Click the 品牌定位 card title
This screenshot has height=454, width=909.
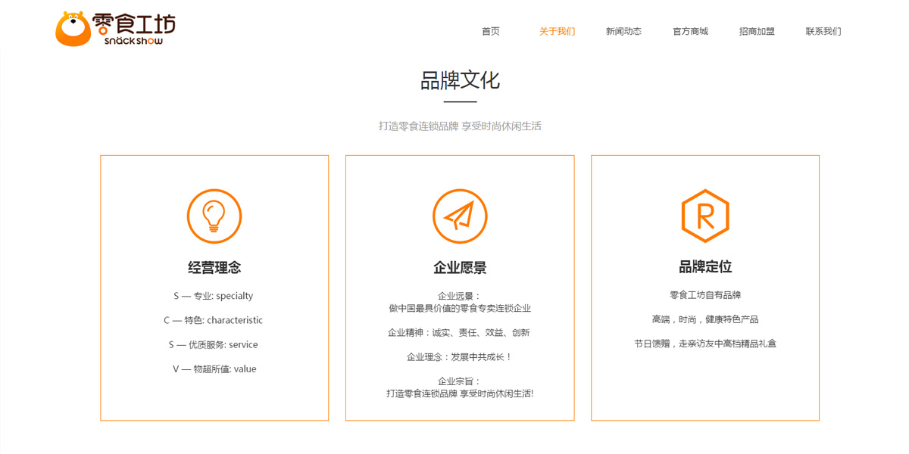tap(705, 266)
